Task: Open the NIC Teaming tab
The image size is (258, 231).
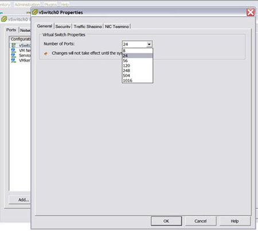Action: pos(117,26)
